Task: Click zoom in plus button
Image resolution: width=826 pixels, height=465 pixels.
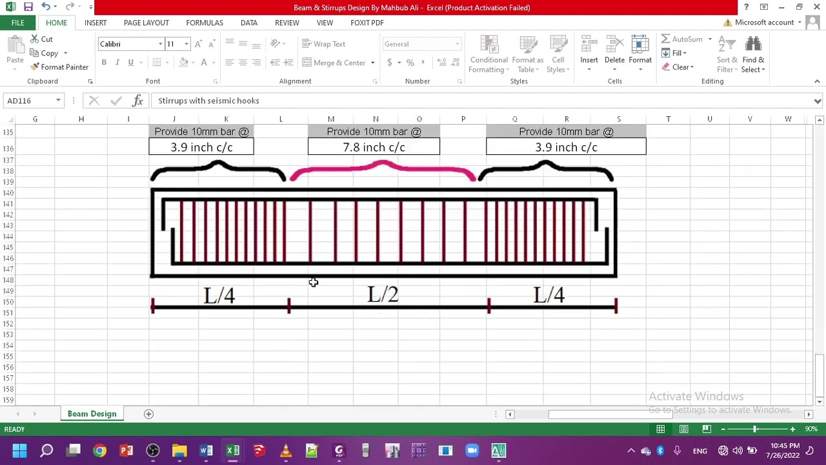Action: [x=792, y=429]
